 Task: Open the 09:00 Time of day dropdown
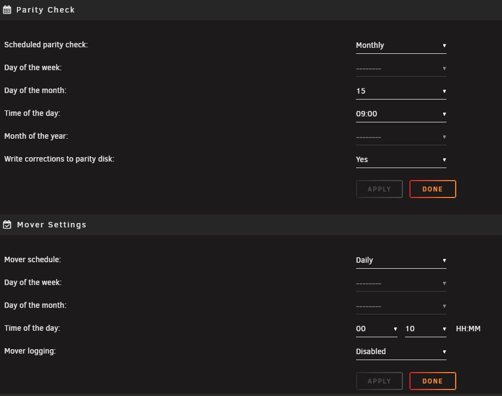(x=401, y=114)
